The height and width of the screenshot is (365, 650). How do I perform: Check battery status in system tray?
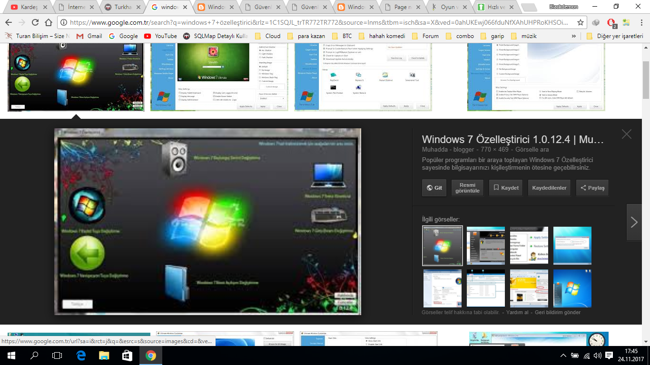click(x=575, y=355)
